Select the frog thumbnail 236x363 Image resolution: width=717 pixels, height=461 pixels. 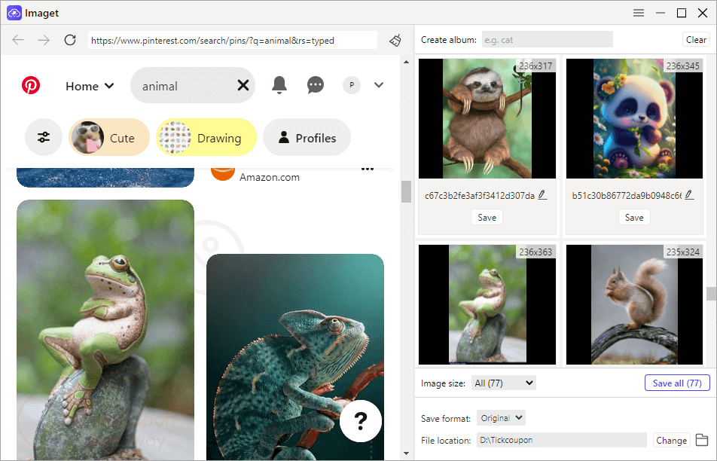pos(487,304)
